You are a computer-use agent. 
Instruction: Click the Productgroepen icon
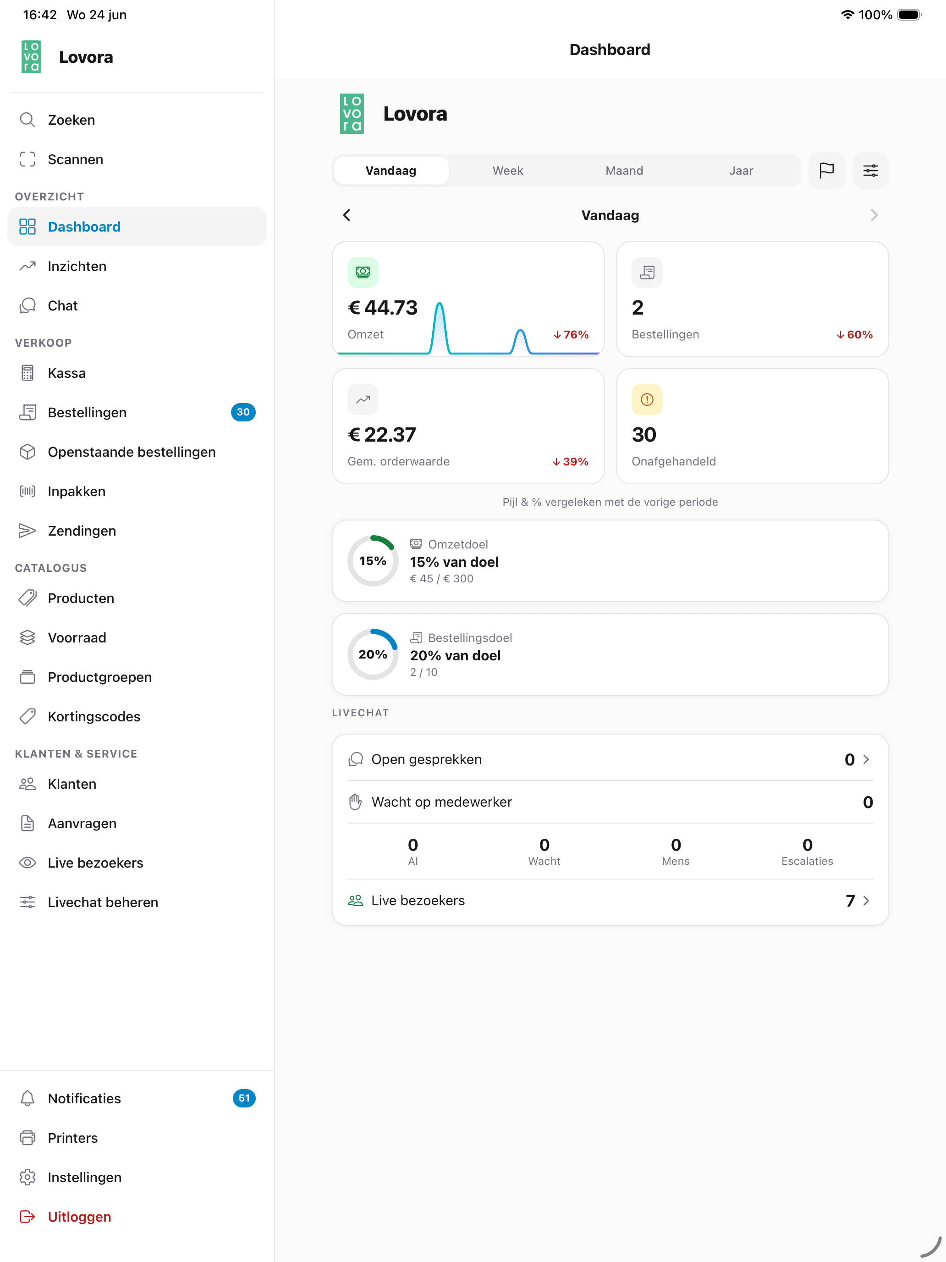coord(27,677)
